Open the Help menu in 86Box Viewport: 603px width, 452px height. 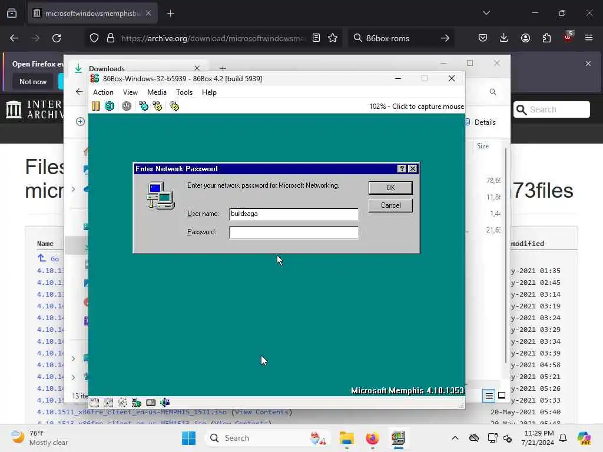[x=209, y=92]
